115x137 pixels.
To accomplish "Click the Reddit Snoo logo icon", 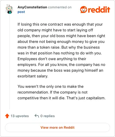I will pos(84,9).
